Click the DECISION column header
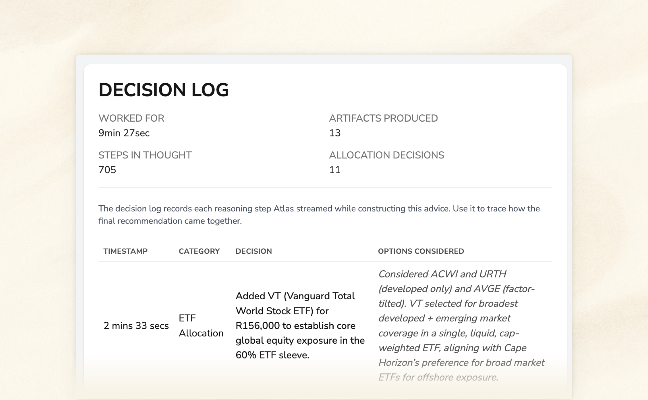Image resolution: width=648 pixels, height=400 pixels. 253,251
